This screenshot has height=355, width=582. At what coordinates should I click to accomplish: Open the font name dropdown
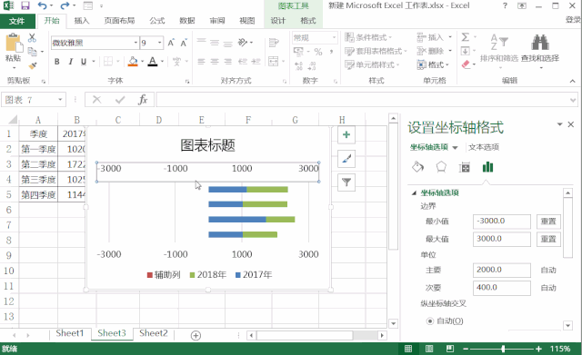tap(135, 43)
